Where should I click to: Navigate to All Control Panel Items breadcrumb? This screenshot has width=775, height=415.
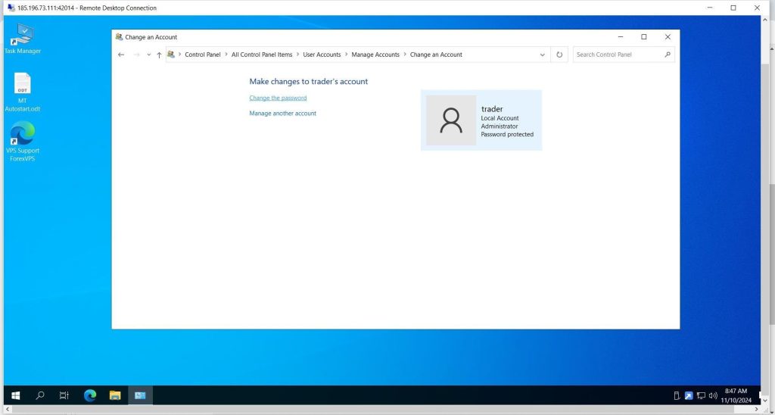[261, 55]
